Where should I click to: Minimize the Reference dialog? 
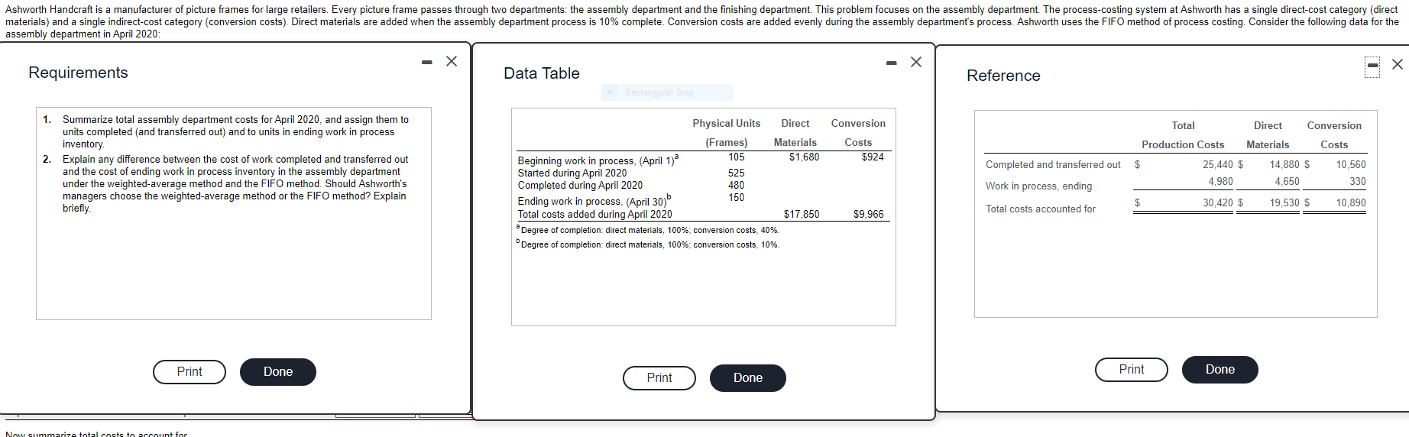tap(1373, 66)
